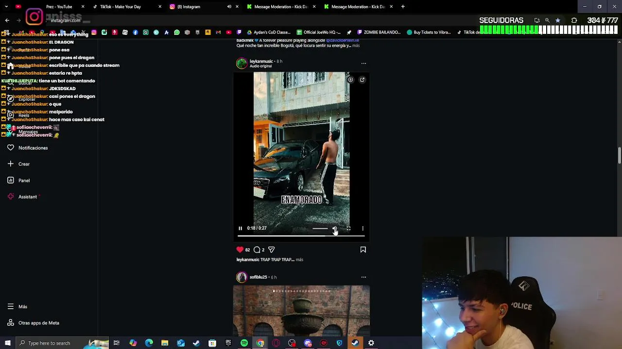Expand the top post caption with más

pyautogui.click(x=356, y=46)
